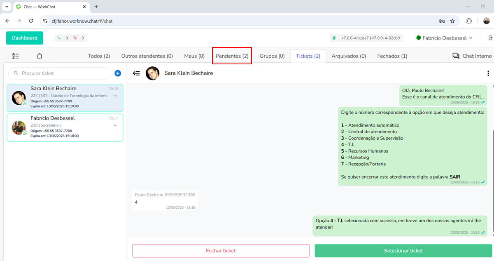Open the notifications bell icon
Viewport: 494px width, 261px height.
coord(40,56)
